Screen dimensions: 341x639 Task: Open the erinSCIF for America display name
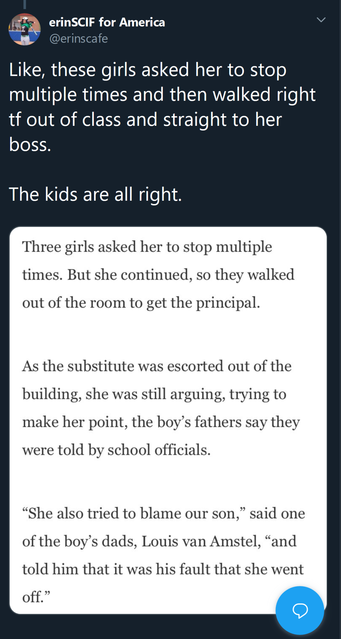(x=107, y=22)
